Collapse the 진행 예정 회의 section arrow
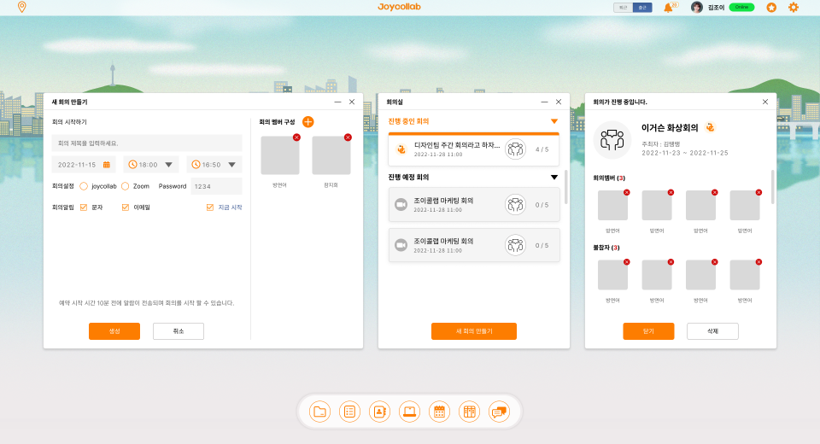This screenshot has height=444, width=820. pos(554,178)
